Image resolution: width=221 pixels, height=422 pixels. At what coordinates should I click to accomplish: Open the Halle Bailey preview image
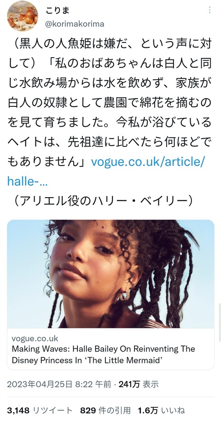[110, 274]
